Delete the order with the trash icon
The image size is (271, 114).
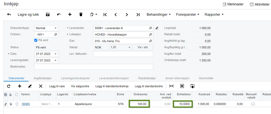point(81,15)
